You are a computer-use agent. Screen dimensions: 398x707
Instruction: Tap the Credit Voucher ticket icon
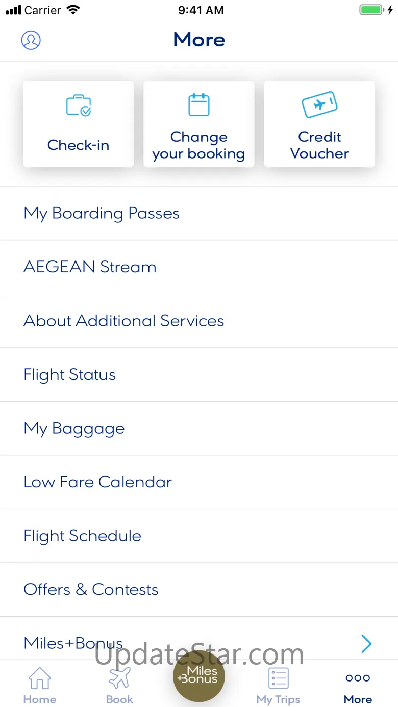point(319,104)
